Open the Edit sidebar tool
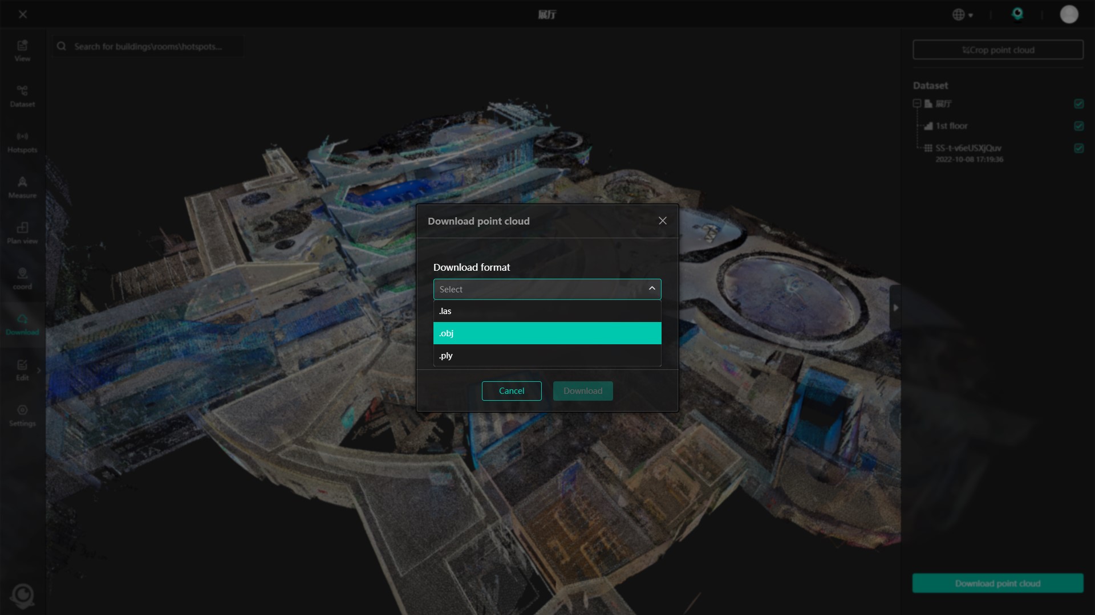 click(22, 369)
